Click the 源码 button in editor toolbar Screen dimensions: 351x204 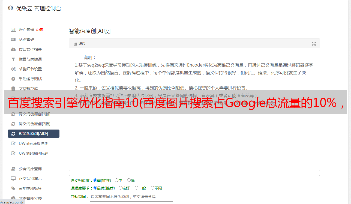[79, 43]
